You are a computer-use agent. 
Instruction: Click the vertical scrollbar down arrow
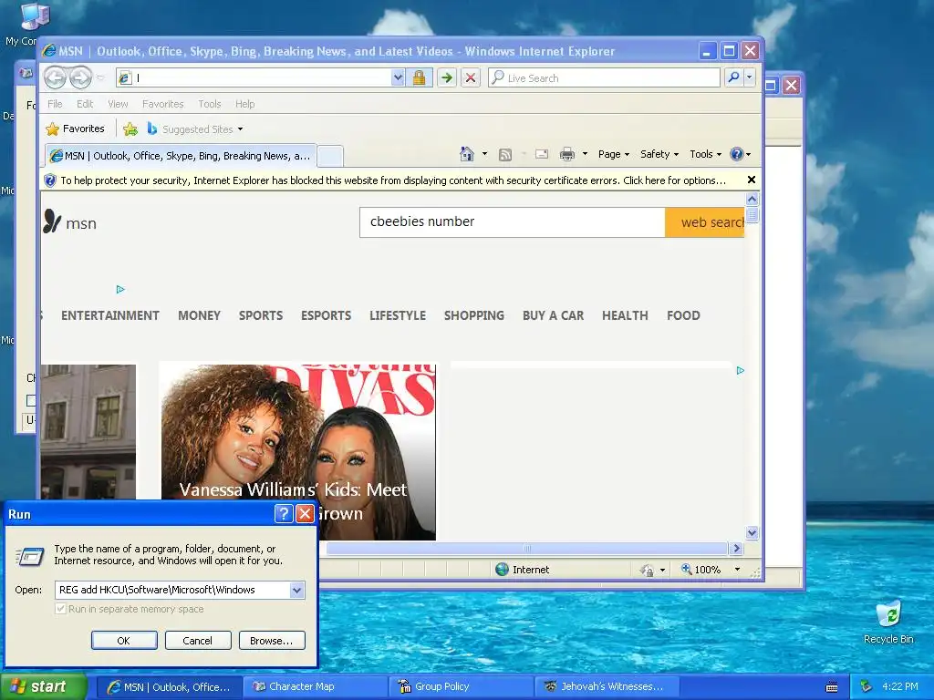tap(752, 532)
